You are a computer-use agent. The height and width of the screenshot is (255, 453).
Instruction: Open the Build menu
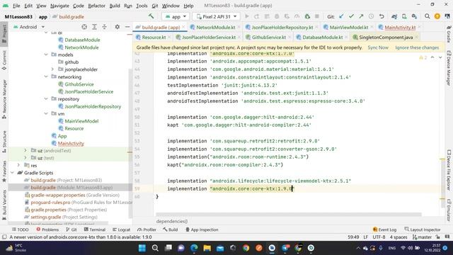coord(115,6)
